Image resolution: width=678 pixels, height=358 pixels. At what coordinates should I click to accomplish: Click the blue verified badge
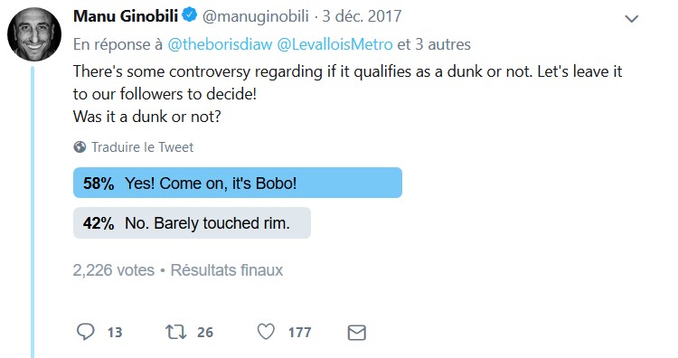(190, 15)
